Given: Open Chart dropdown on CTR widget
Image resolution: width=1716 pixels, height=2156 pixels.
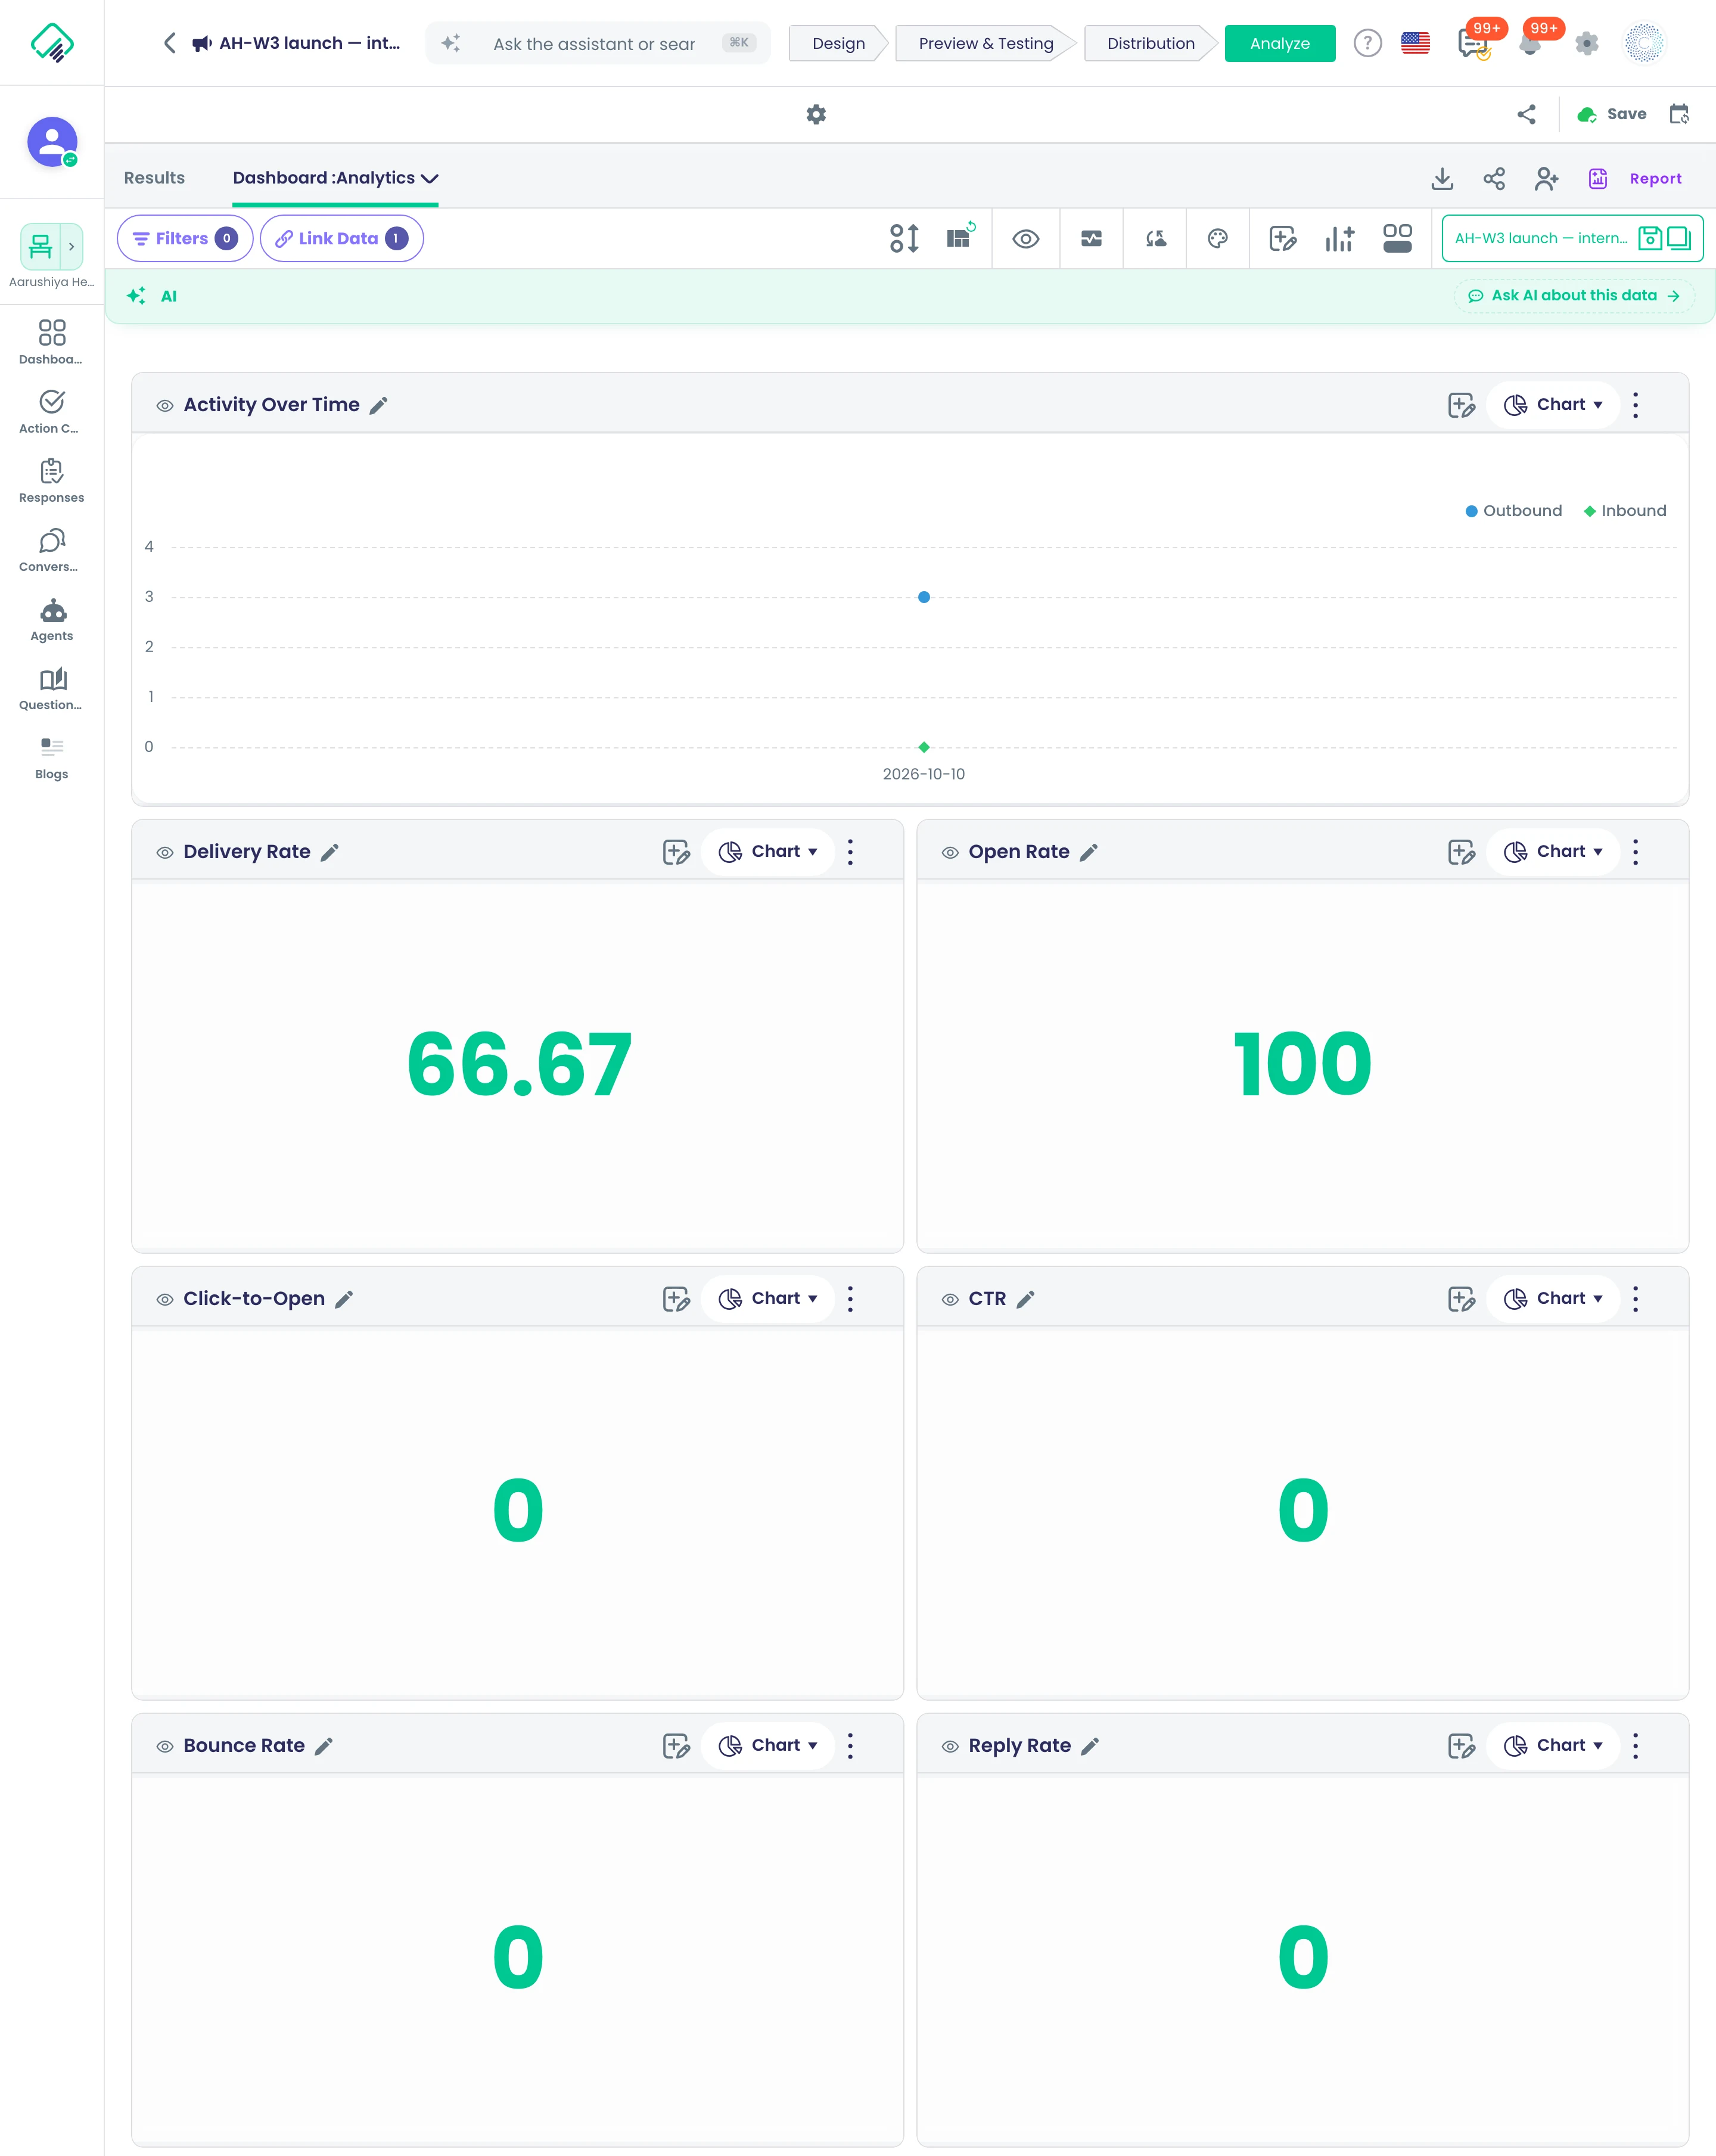Looking at the screenshot, I should click(1553, 1299).
